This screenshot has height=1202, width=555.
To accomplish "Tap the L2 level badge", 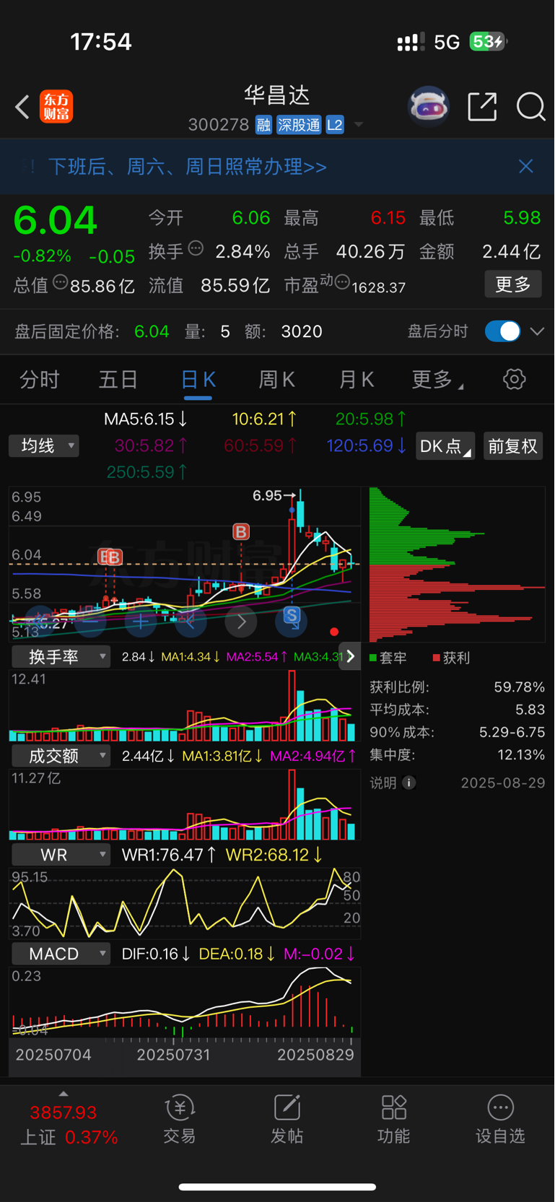I will click(x=335, y=125).
